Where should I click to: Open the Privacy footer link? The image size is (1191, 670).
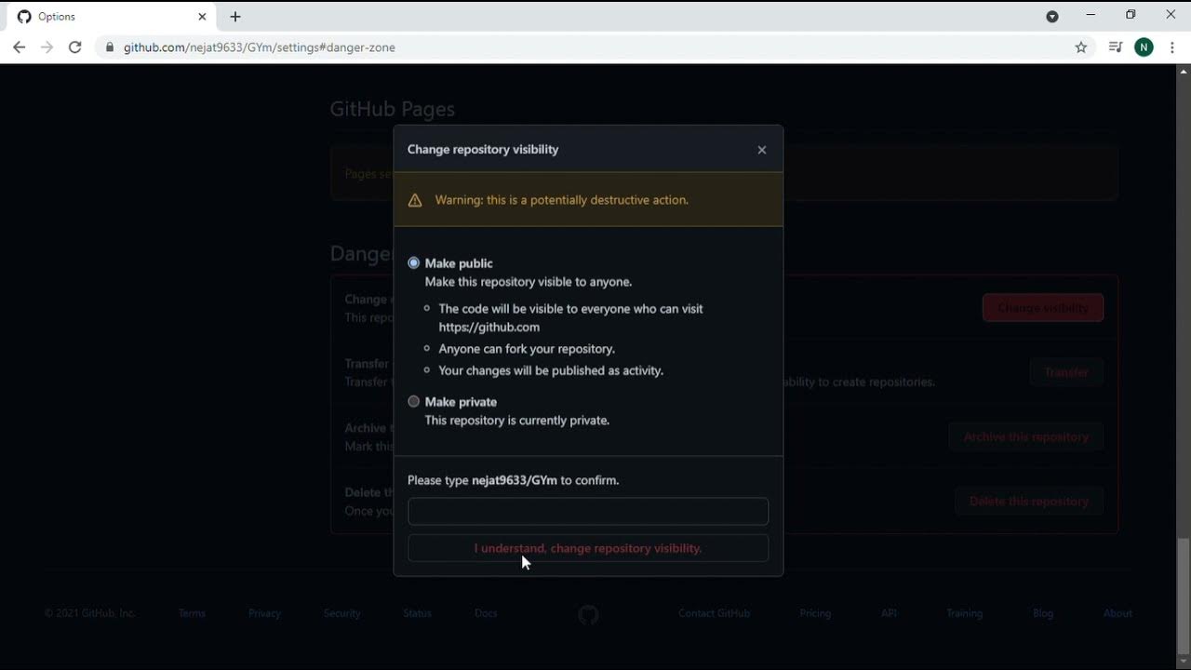(264, 613)
